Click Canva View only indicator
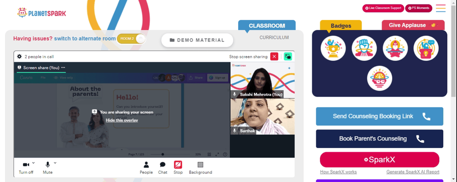The height and width of the screenshot is (182, 457). 63,78
